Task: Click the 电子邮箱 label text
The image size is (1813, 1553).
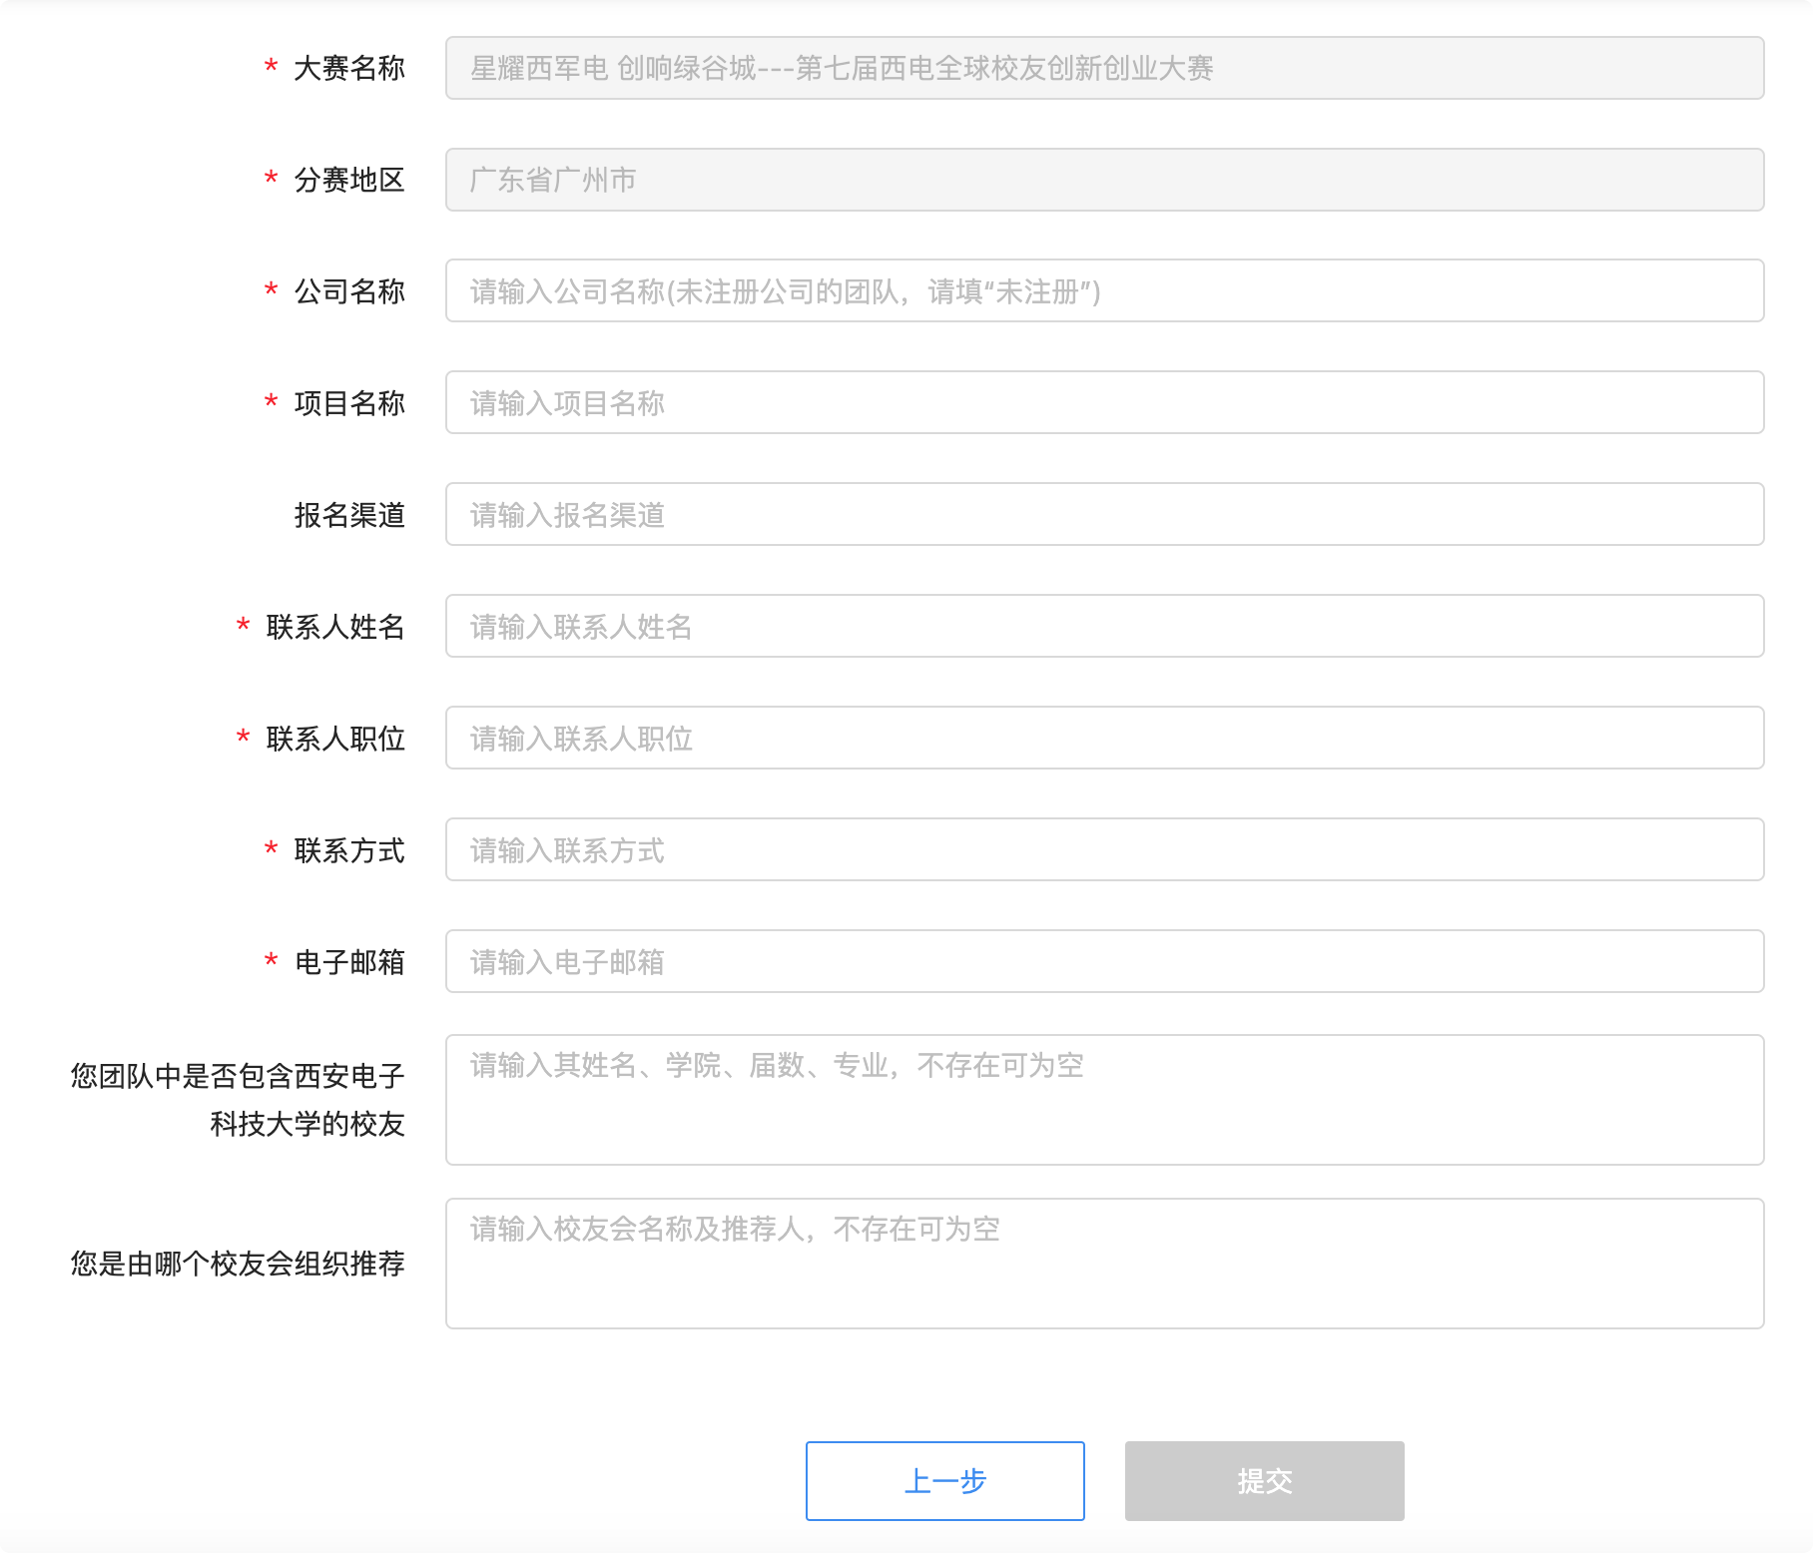Action: 348,962
